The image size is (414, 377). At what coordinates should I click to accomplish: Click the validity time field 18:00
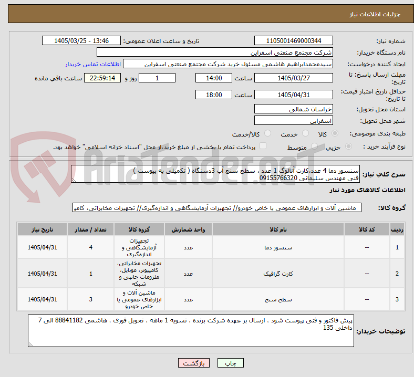pos(214,95)
